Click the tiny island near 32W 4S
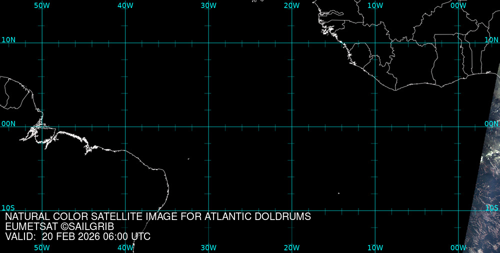Screen dimensions: 500x253 pyautogui.click(x=188, y=159)
